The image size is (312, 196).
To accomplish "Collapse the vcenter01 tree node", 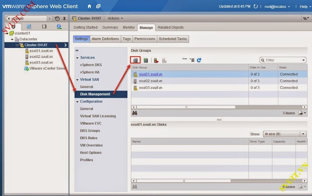I will pos(7,33).
